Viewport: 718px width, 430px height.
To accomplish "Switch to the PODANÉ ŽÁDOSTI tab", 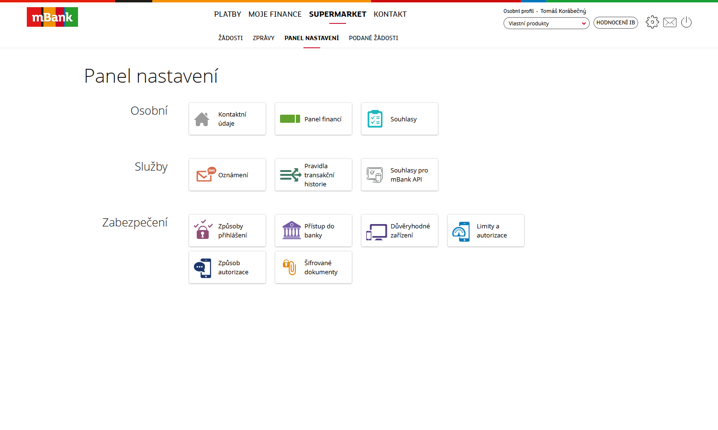I will coord(373,38).
